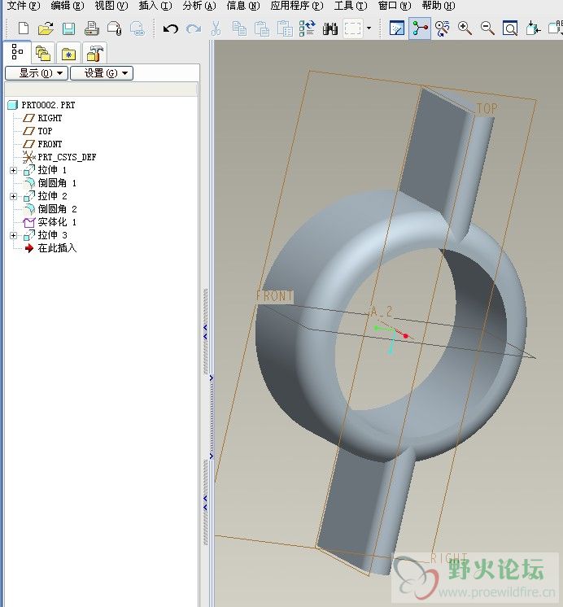
Task: Select the 拉伸 1 feature label
Action: pos(52,170)
